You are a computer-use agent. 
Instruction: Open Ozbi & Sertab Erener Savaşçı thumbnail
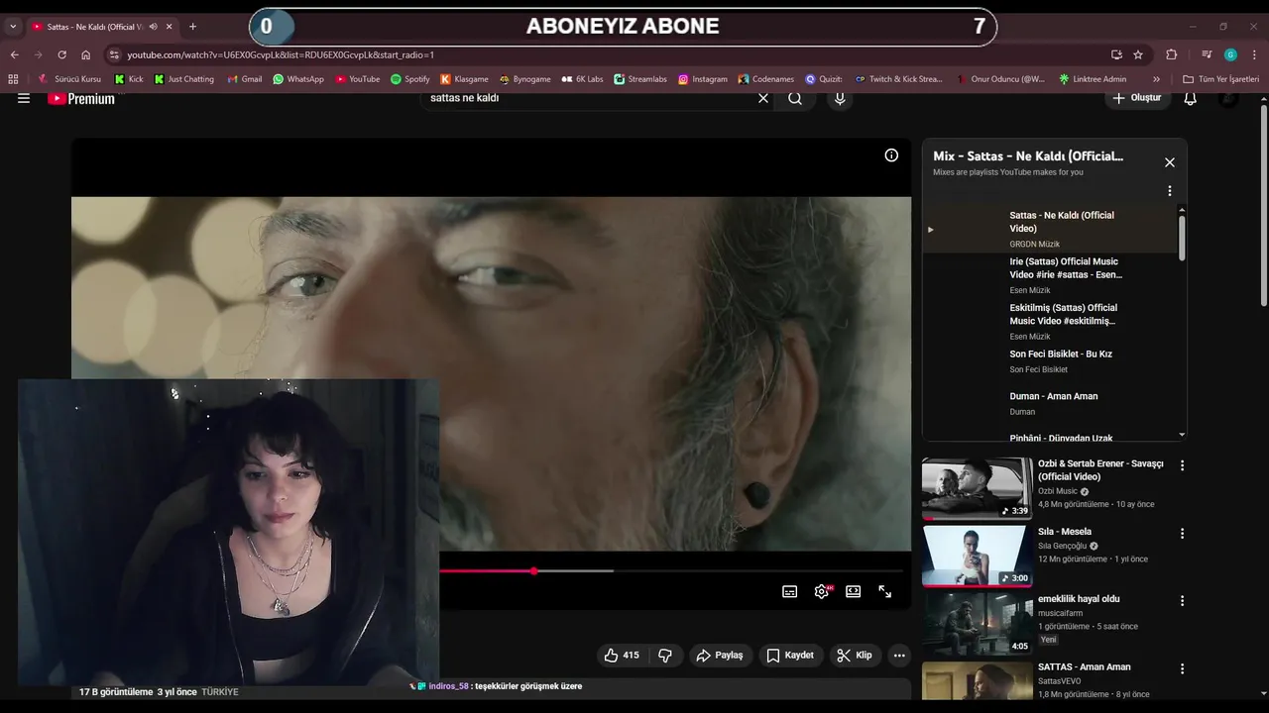pos(978,488)
